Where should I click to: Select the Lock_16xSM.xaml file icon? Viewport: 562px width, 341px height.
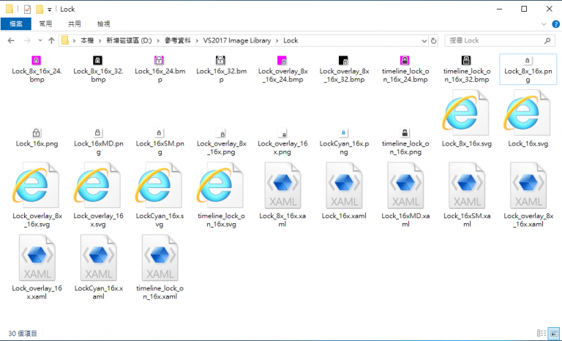coord(467,185)
